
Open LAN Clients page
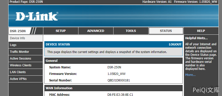click(x=26, y=72)
